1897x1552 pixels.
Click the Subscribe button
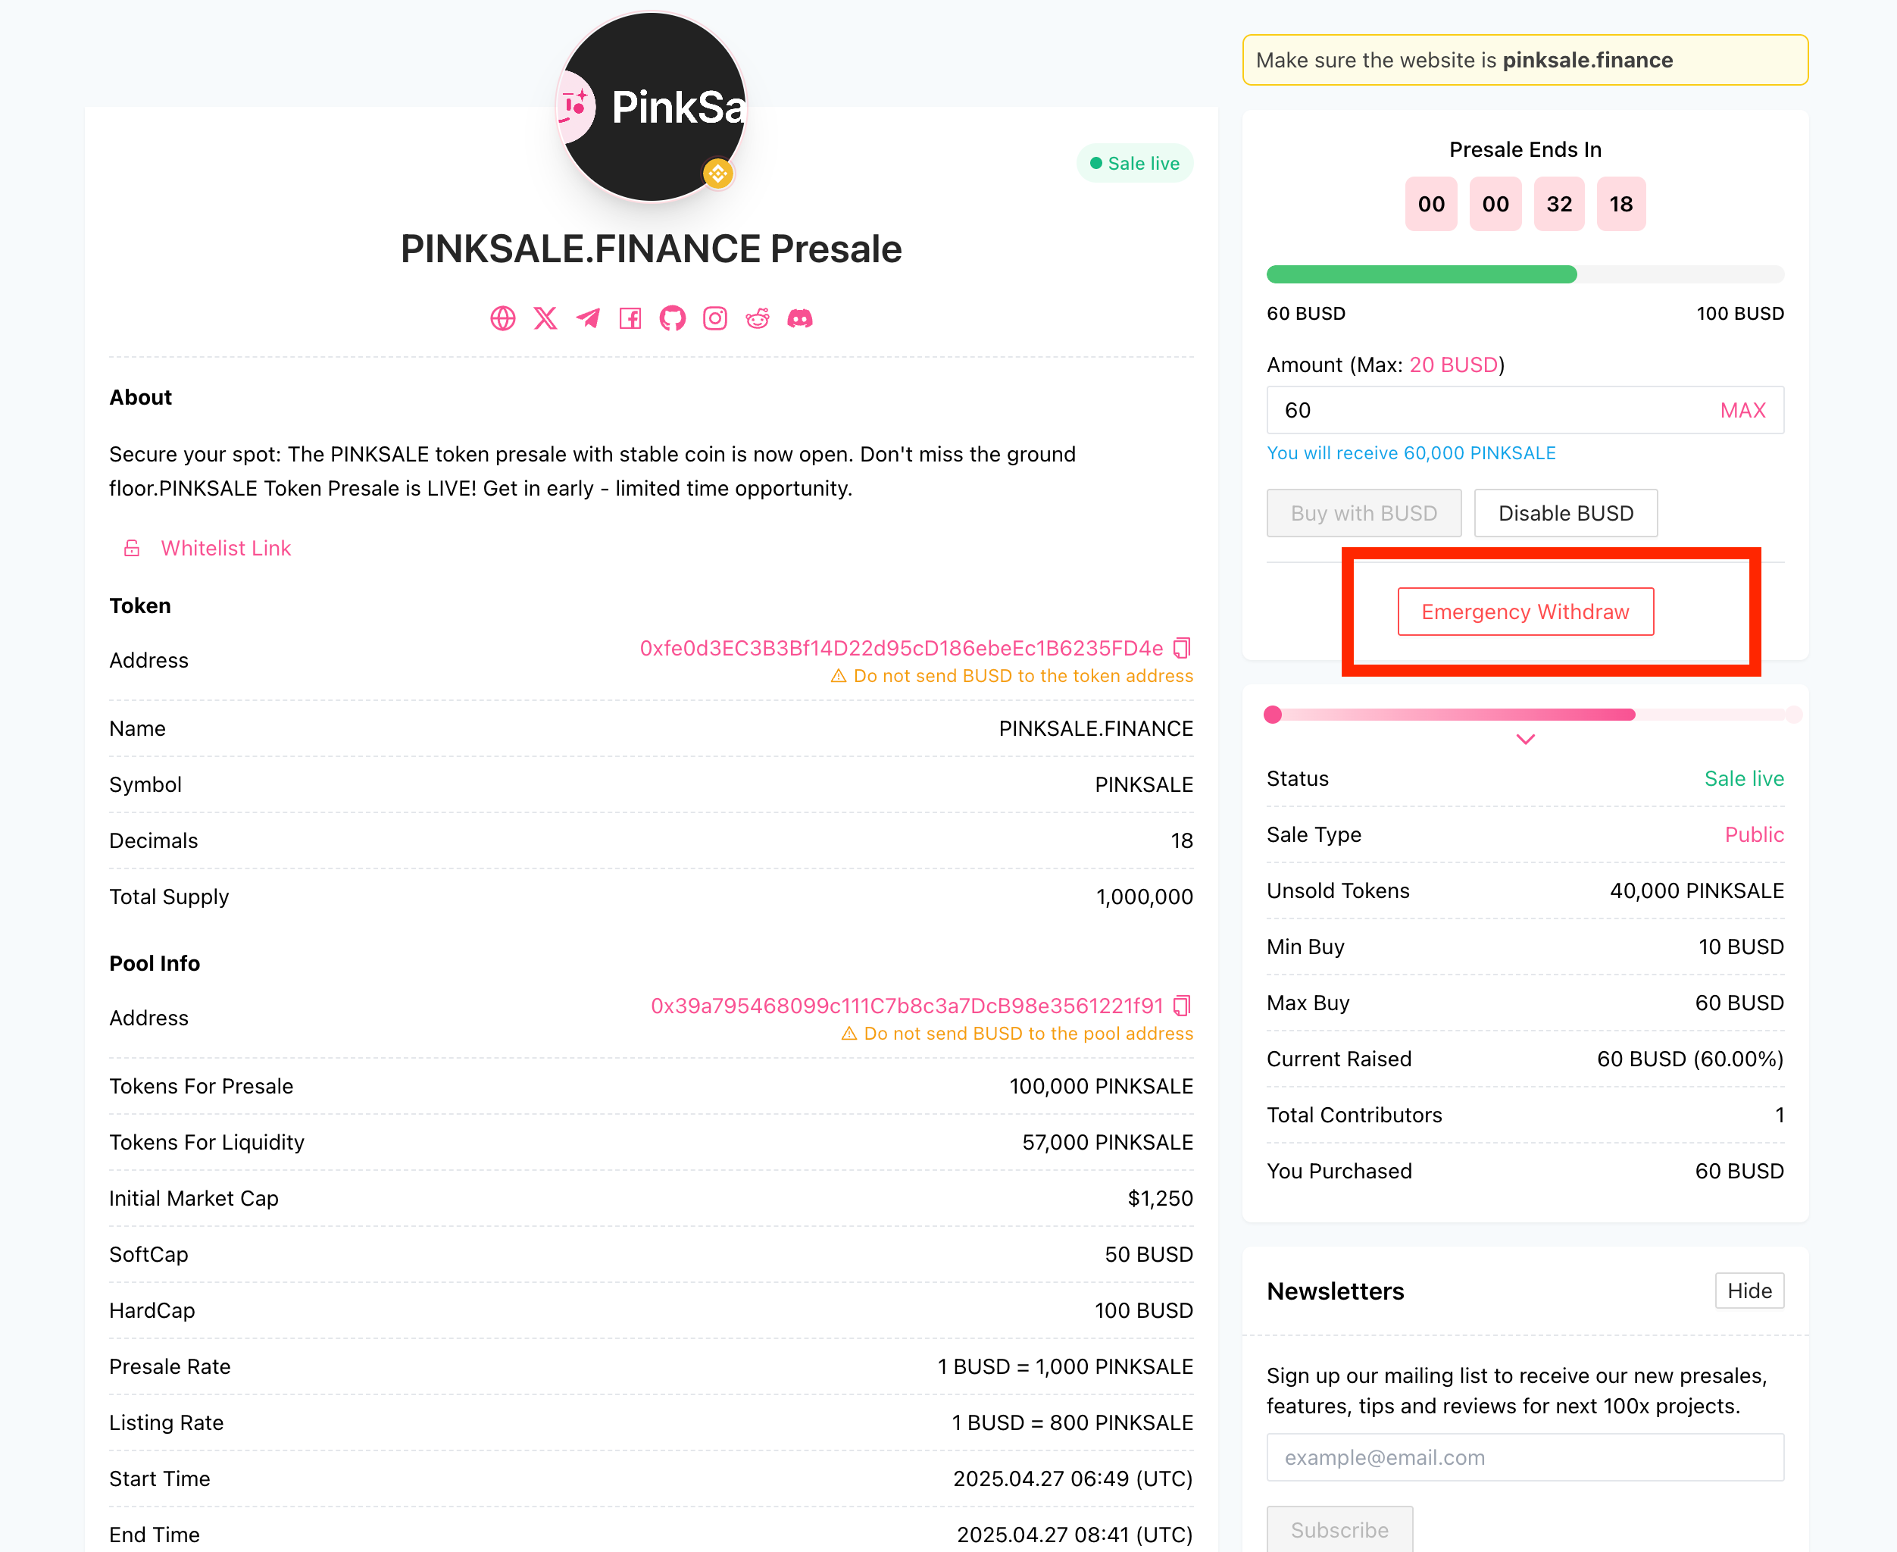coord(1339,1530)
